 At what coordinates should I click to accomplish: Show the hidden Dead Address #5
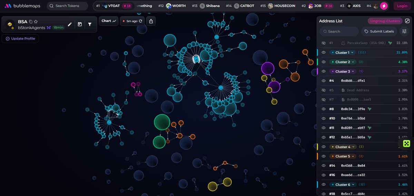pos(324,90)
